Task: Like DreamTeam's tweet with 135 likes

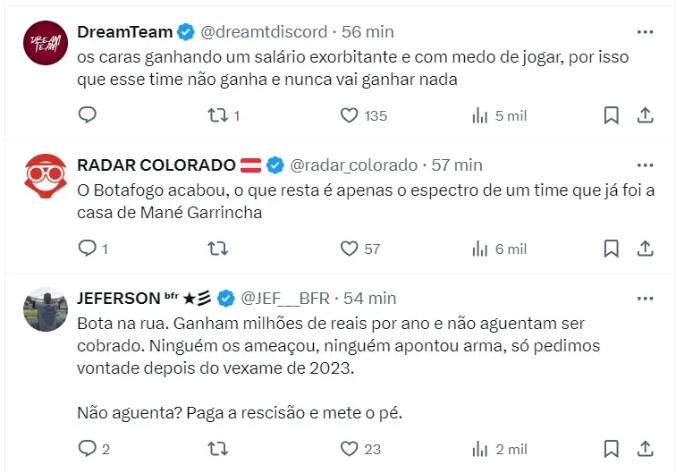Action: [350, 115]
